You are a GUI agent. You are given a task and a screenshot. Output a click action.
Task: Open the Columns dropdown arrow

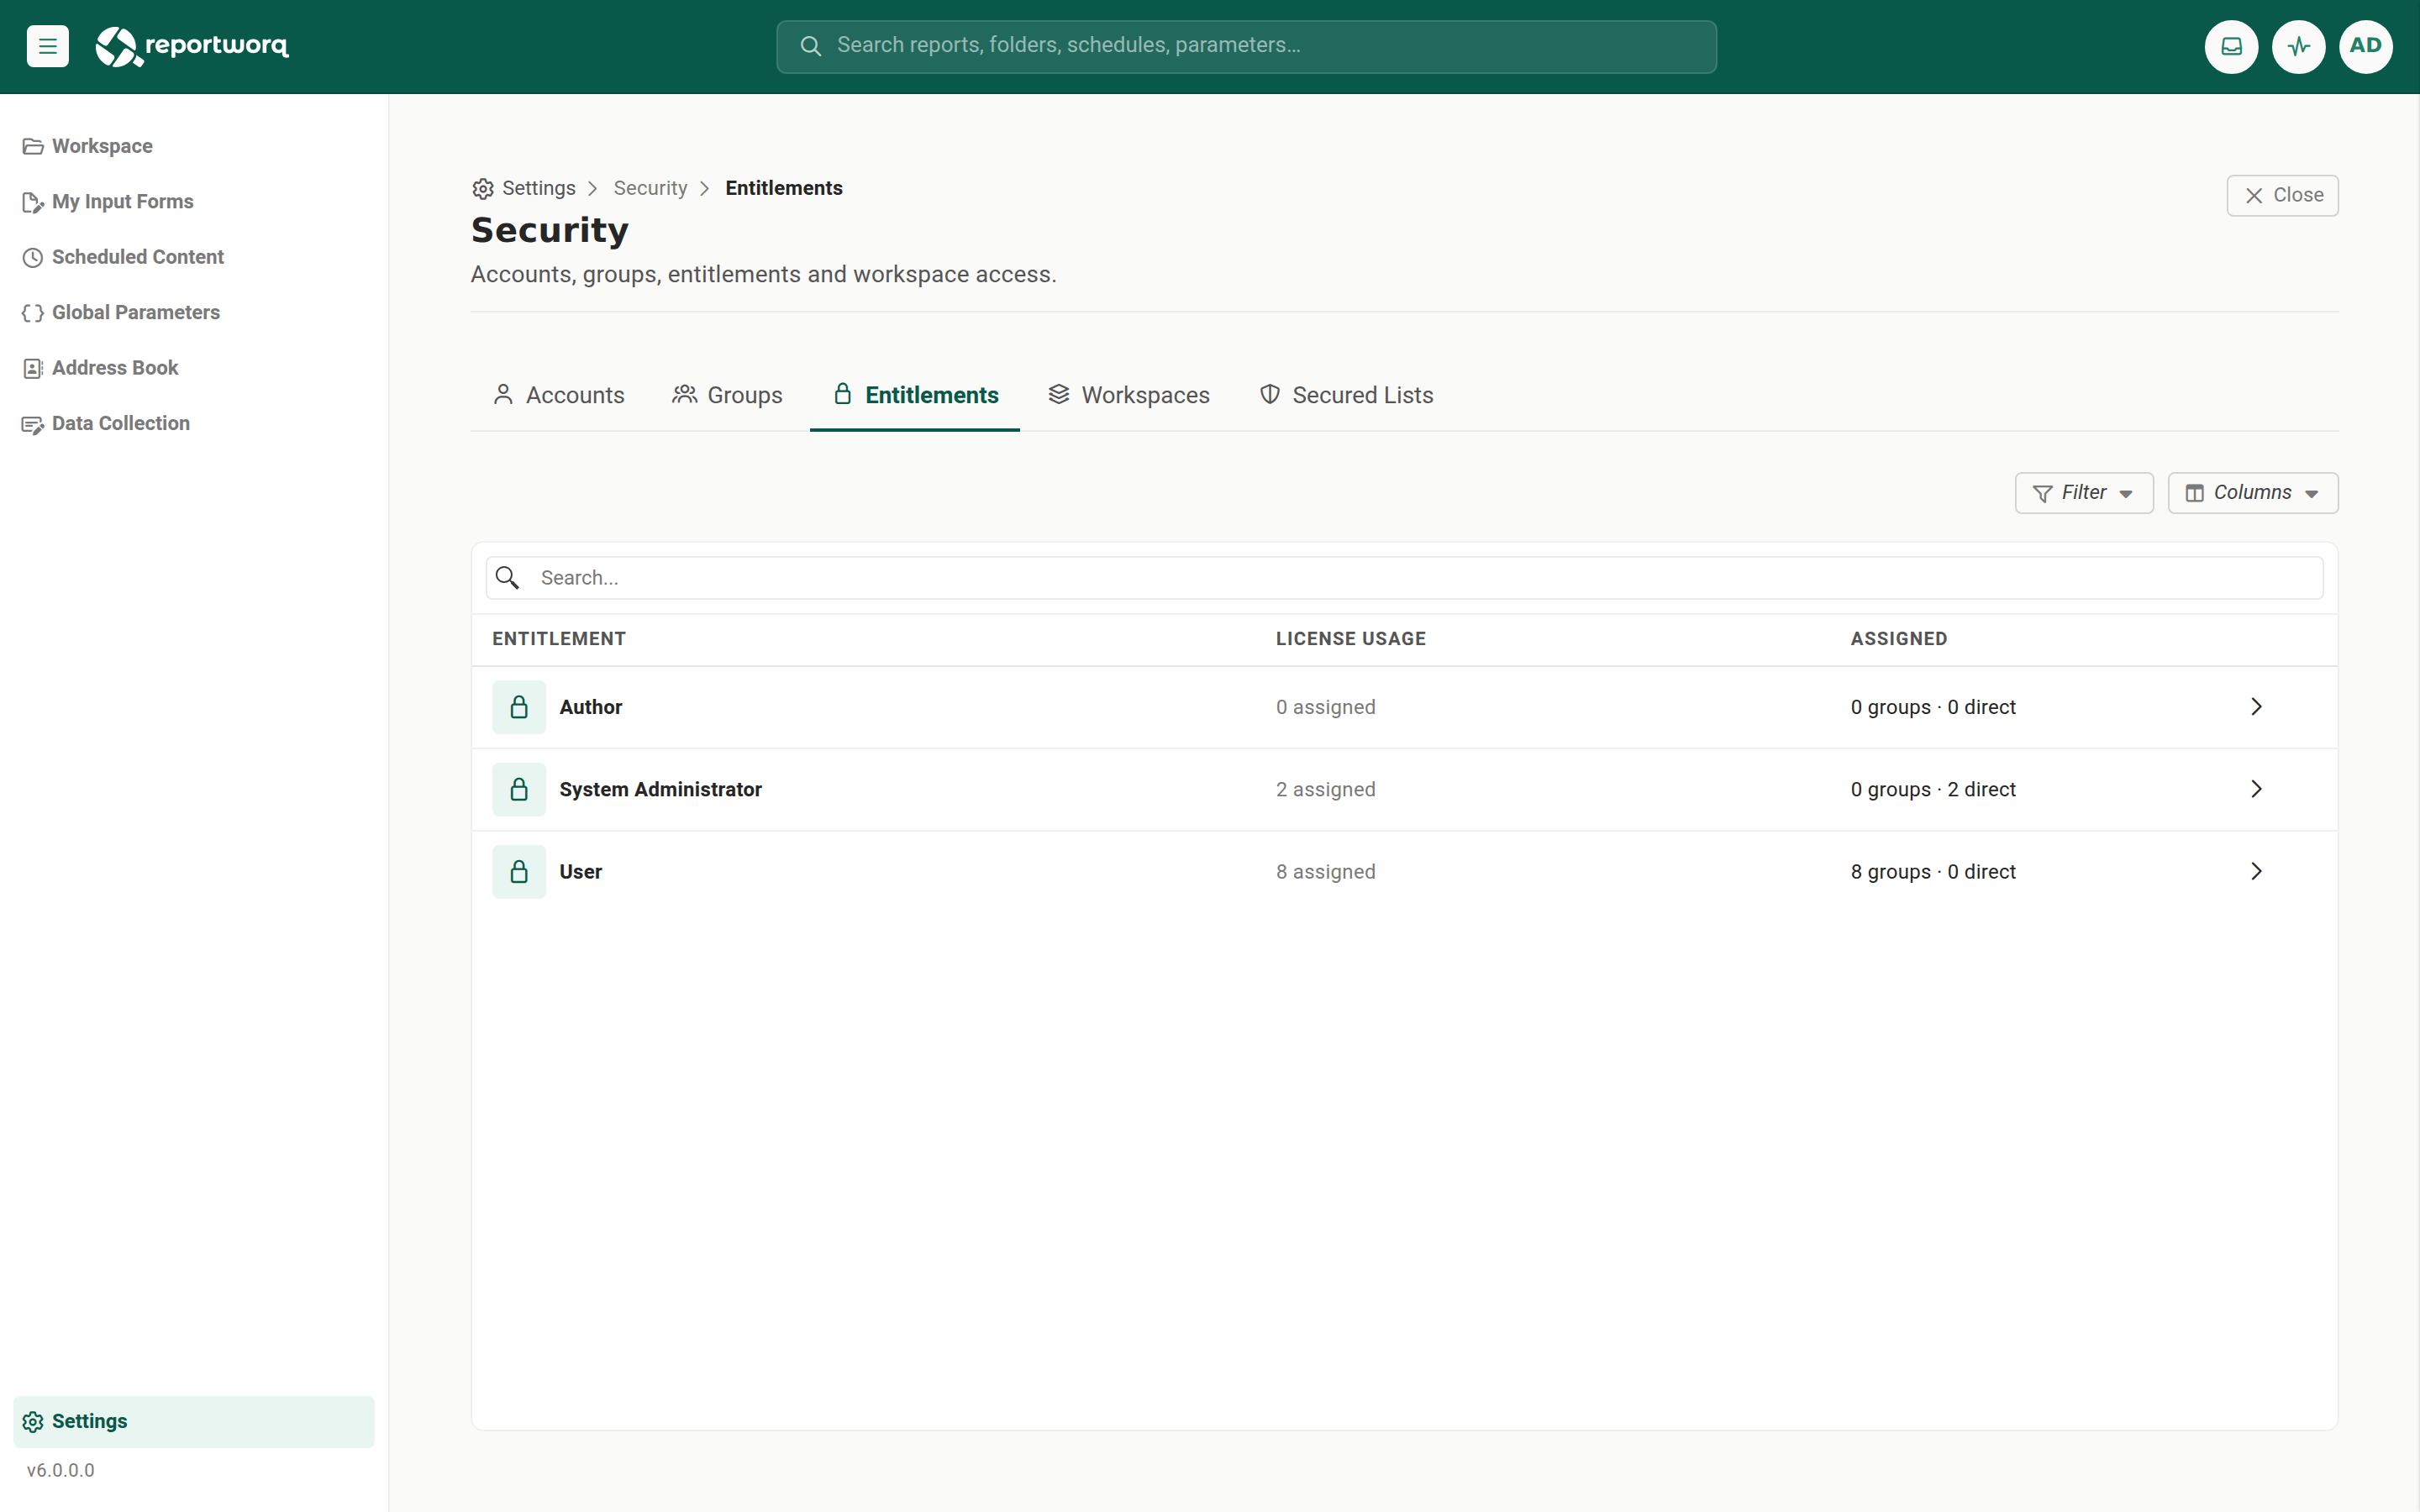tap(2311, 494)
